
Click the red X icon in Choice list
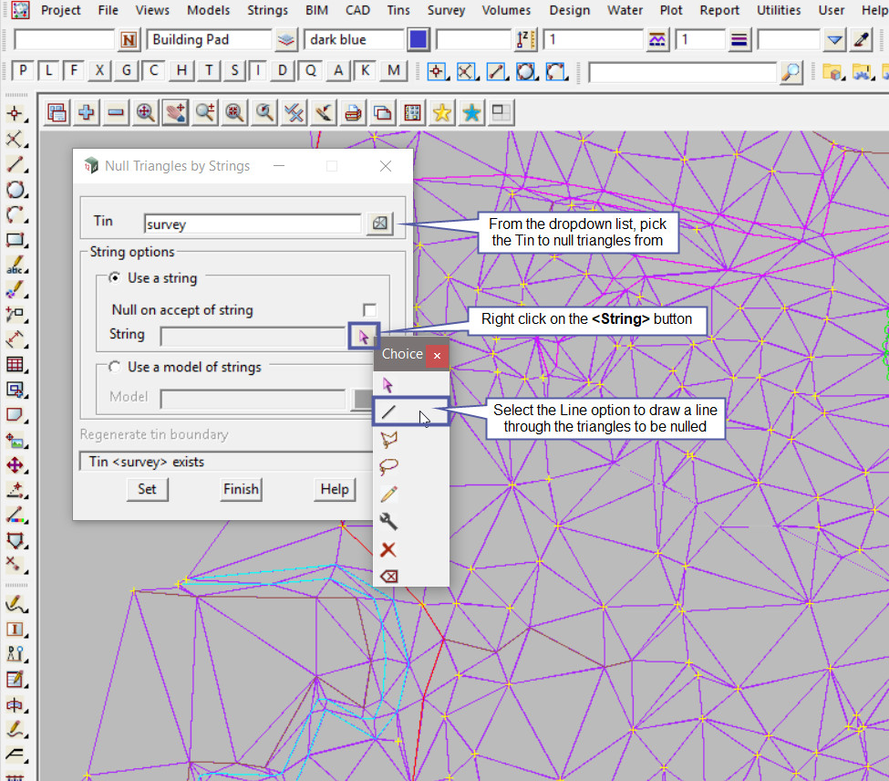pos(388,549)
